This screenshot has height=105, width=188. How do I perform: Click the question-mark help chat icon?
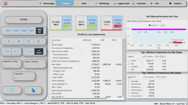tap(33, 90)
